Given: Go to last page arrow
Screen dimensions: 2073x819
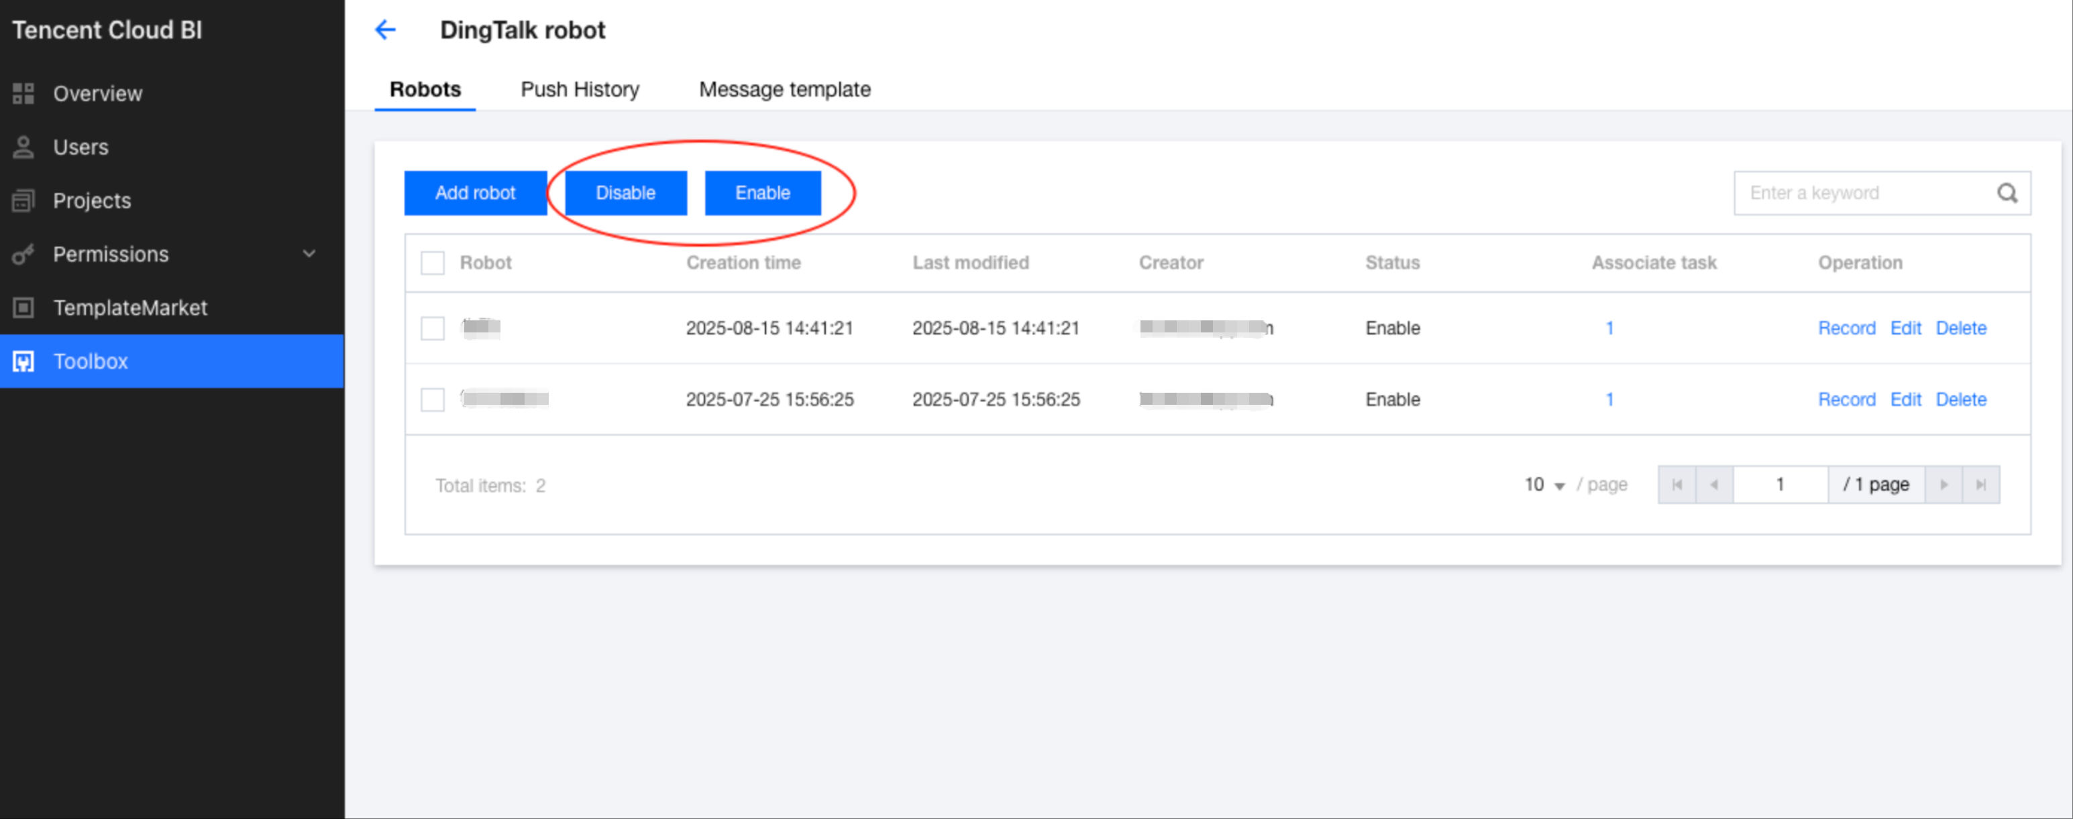Looking at the screenshot, I should [x=1980, y=485].
